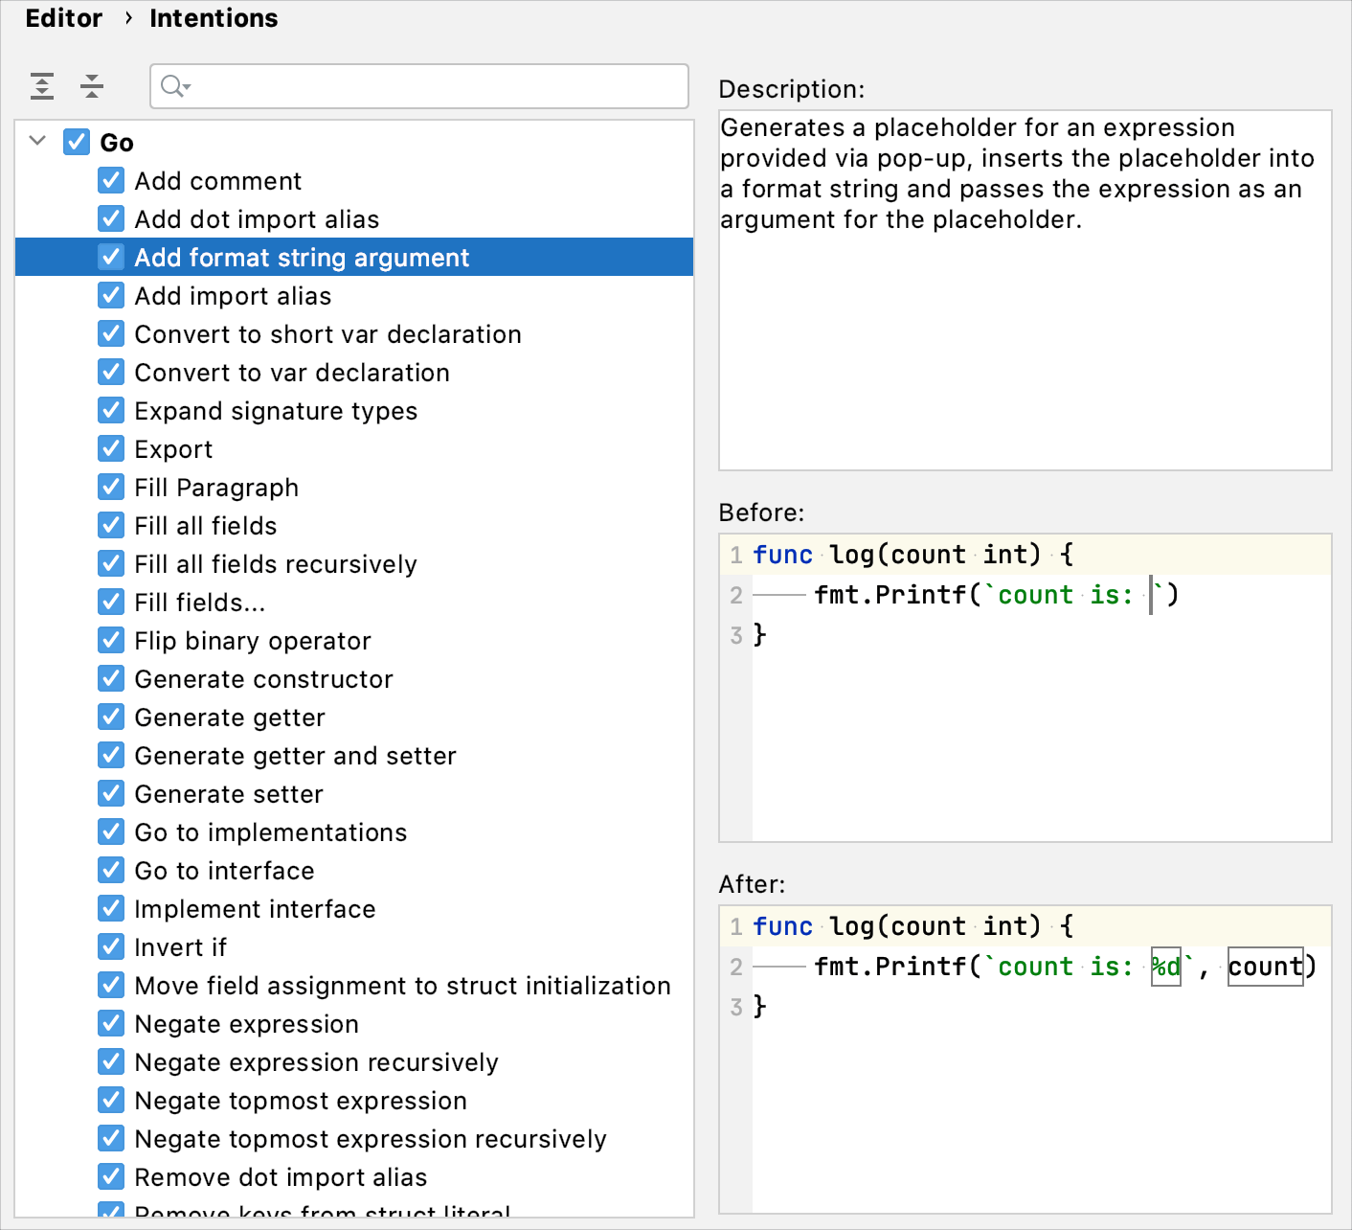
Task: Uncheck the Add comment checkbox
Action: [x=111, y=181]
